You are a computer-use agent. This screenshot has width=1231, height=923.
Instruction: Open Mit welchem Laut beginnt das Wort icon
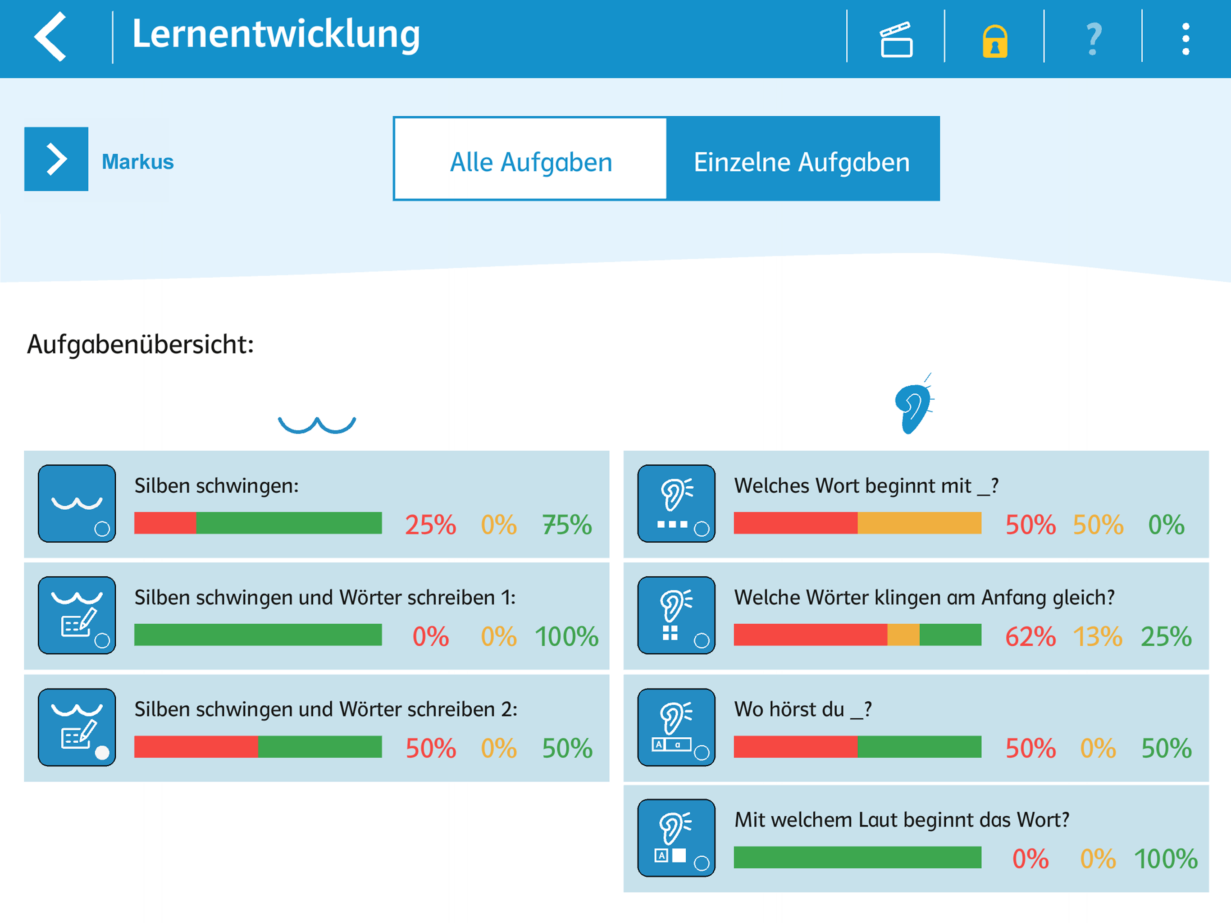[676, 838]
